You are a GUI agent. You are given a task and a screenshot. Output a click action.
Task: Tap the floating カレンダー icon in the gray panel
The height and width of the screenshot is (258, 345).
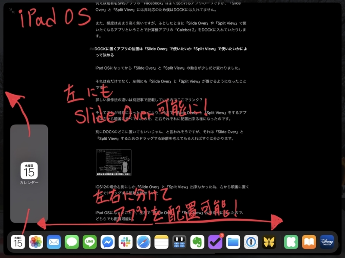(x=29, y=171)
